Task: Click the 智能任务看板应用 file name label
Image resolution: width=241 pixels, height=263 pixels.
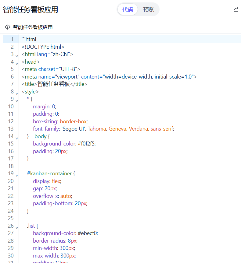Action: click(33, 27)
